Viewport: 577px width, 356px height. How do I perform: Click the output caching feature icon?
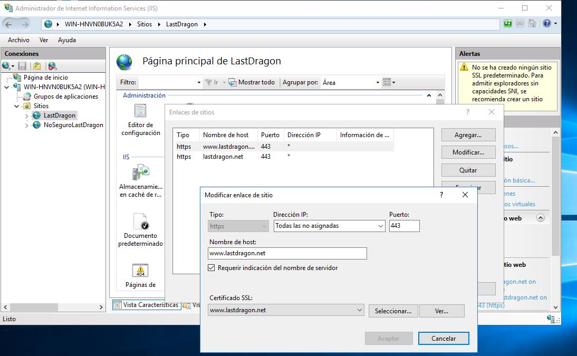pos(140,172)
